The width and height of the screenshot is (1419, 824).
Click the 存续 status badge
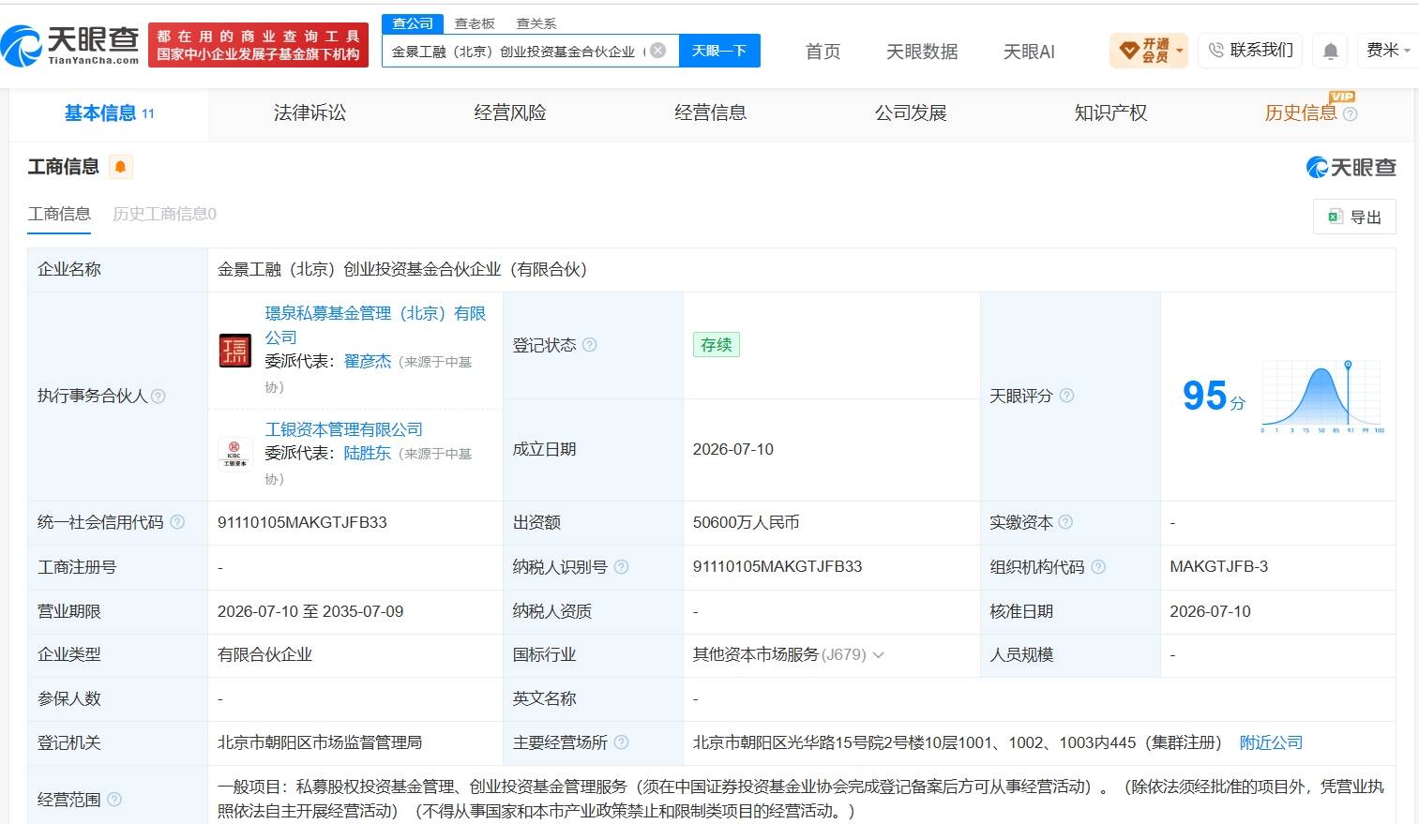(717, 345)
